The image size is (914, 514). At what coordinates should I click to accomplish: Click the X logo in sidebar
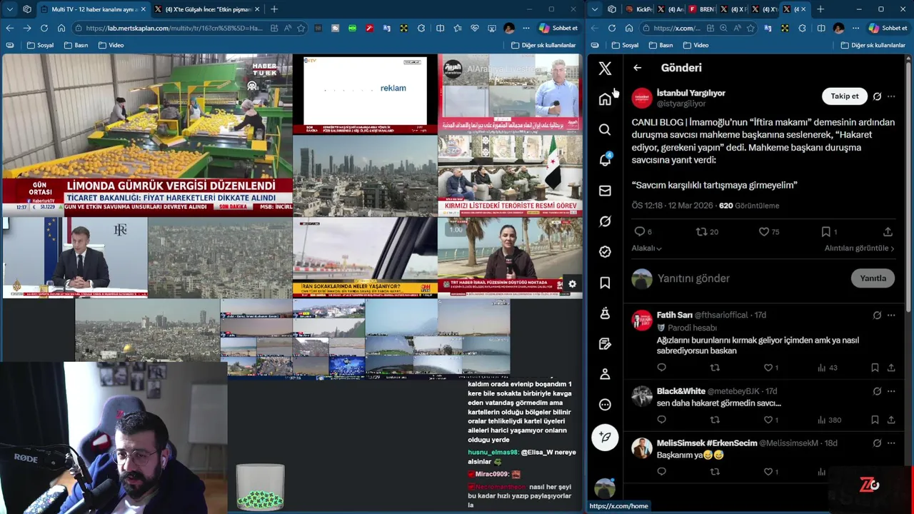pyautogui.click(x=605, y=69)
